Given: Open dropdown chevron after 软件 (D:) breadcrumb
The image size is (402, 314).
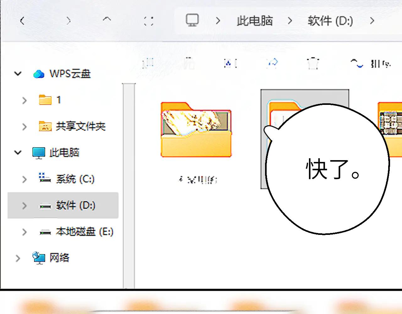Looking at the screenshot, I should point(372,21).
